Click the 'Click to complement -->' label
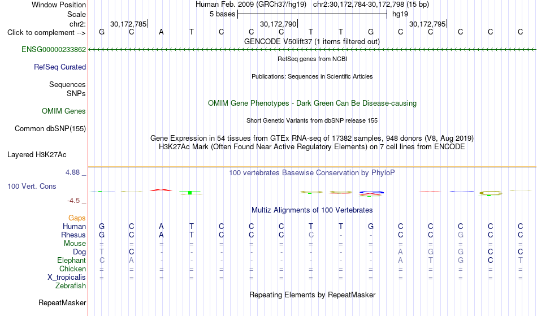 click(x=46, y=33)
